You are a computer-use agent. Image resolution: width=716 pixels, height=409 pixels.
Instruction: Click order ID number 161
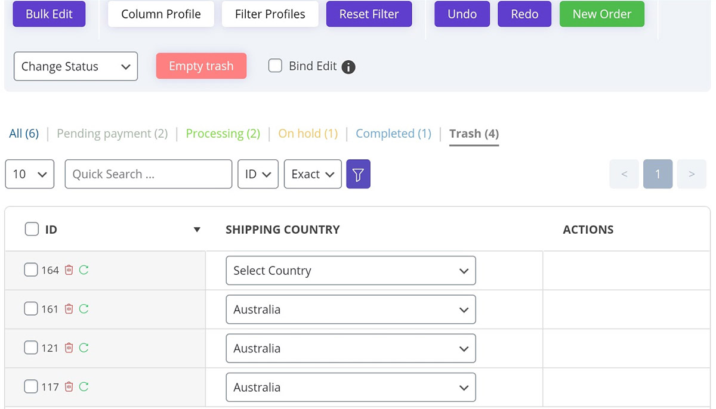point(50,309)
